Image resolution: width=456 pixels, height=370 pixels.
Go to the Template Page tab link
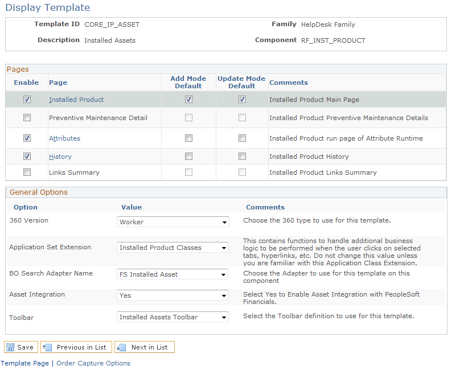[24, 363]
